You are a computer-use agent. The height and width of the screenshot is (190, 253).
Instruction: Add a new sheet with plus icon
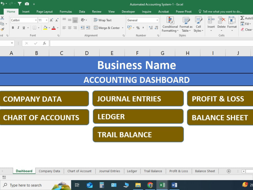point(229,171)
